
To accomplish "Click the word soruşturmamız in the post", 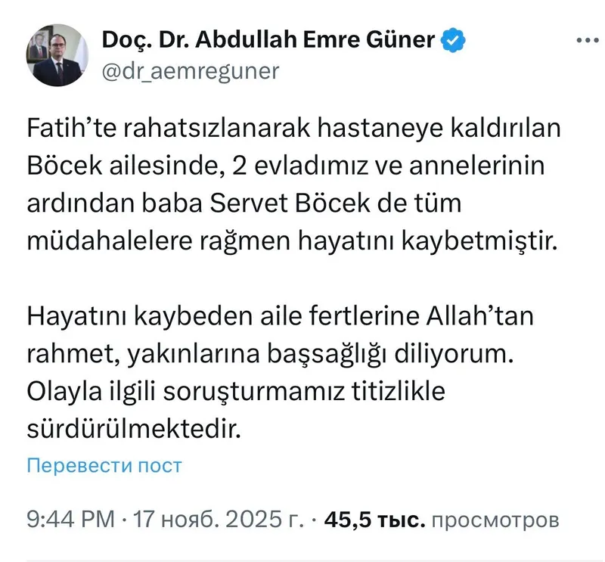I will click(253, 392).
